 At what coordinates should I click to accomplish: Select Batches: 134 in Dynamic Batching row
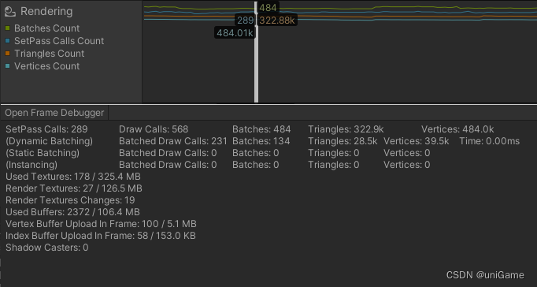pos(261,141)
